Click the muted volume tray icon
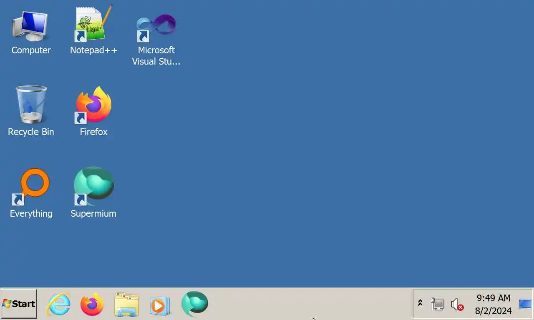This screenshot has height=320, width=534. (x=457, y=305)
